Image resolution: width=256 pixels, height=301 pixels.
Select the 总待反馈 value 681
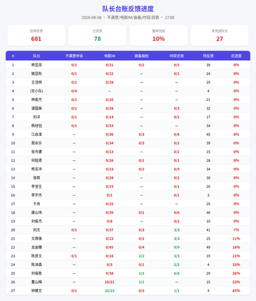pyautogui.click(x=36, y=39)
